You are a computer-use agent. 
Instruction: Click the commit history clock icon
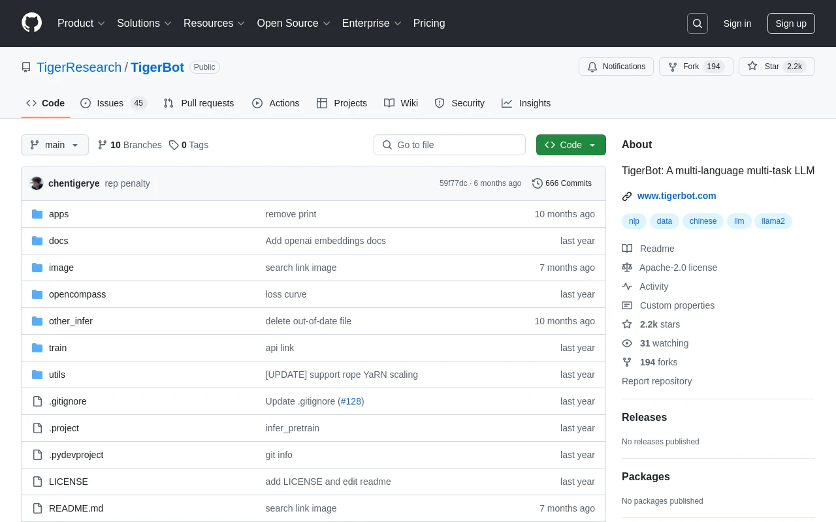[x=538, y=183]
